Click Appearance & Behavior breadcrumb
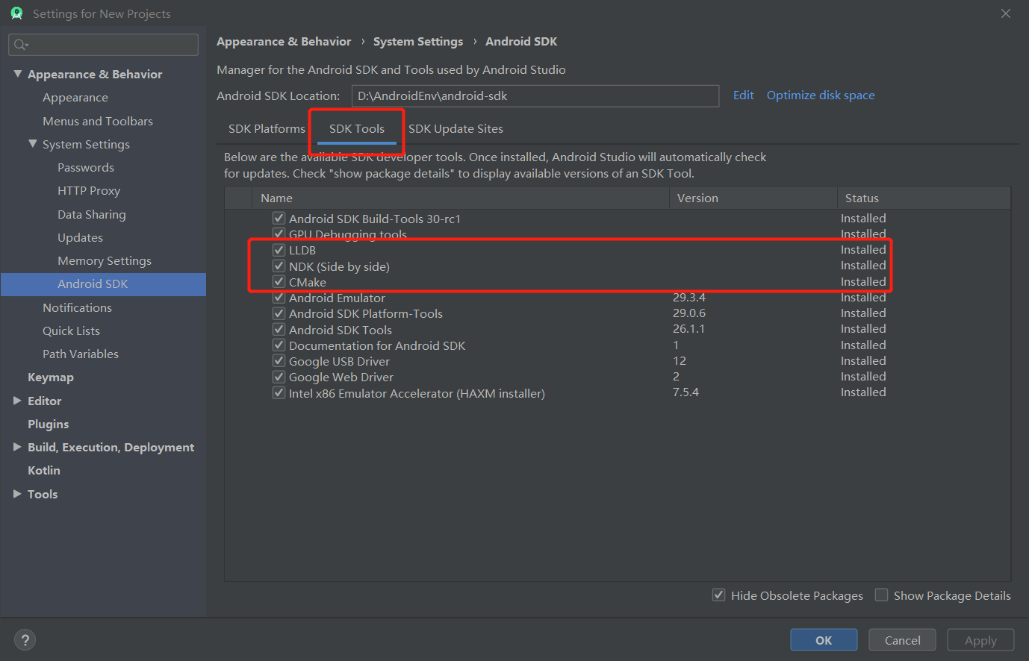Viewport: 1029px width, 661px height. (284, 42)
